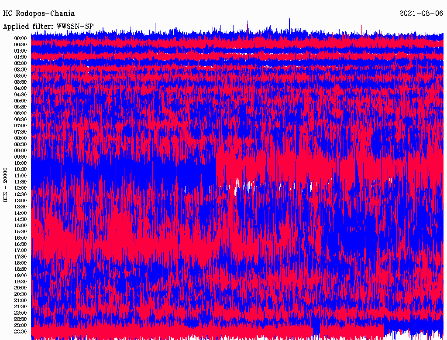The image size is (447, 340).
Task: Click the 03:30 time label
Action: (x=21, y=82)
